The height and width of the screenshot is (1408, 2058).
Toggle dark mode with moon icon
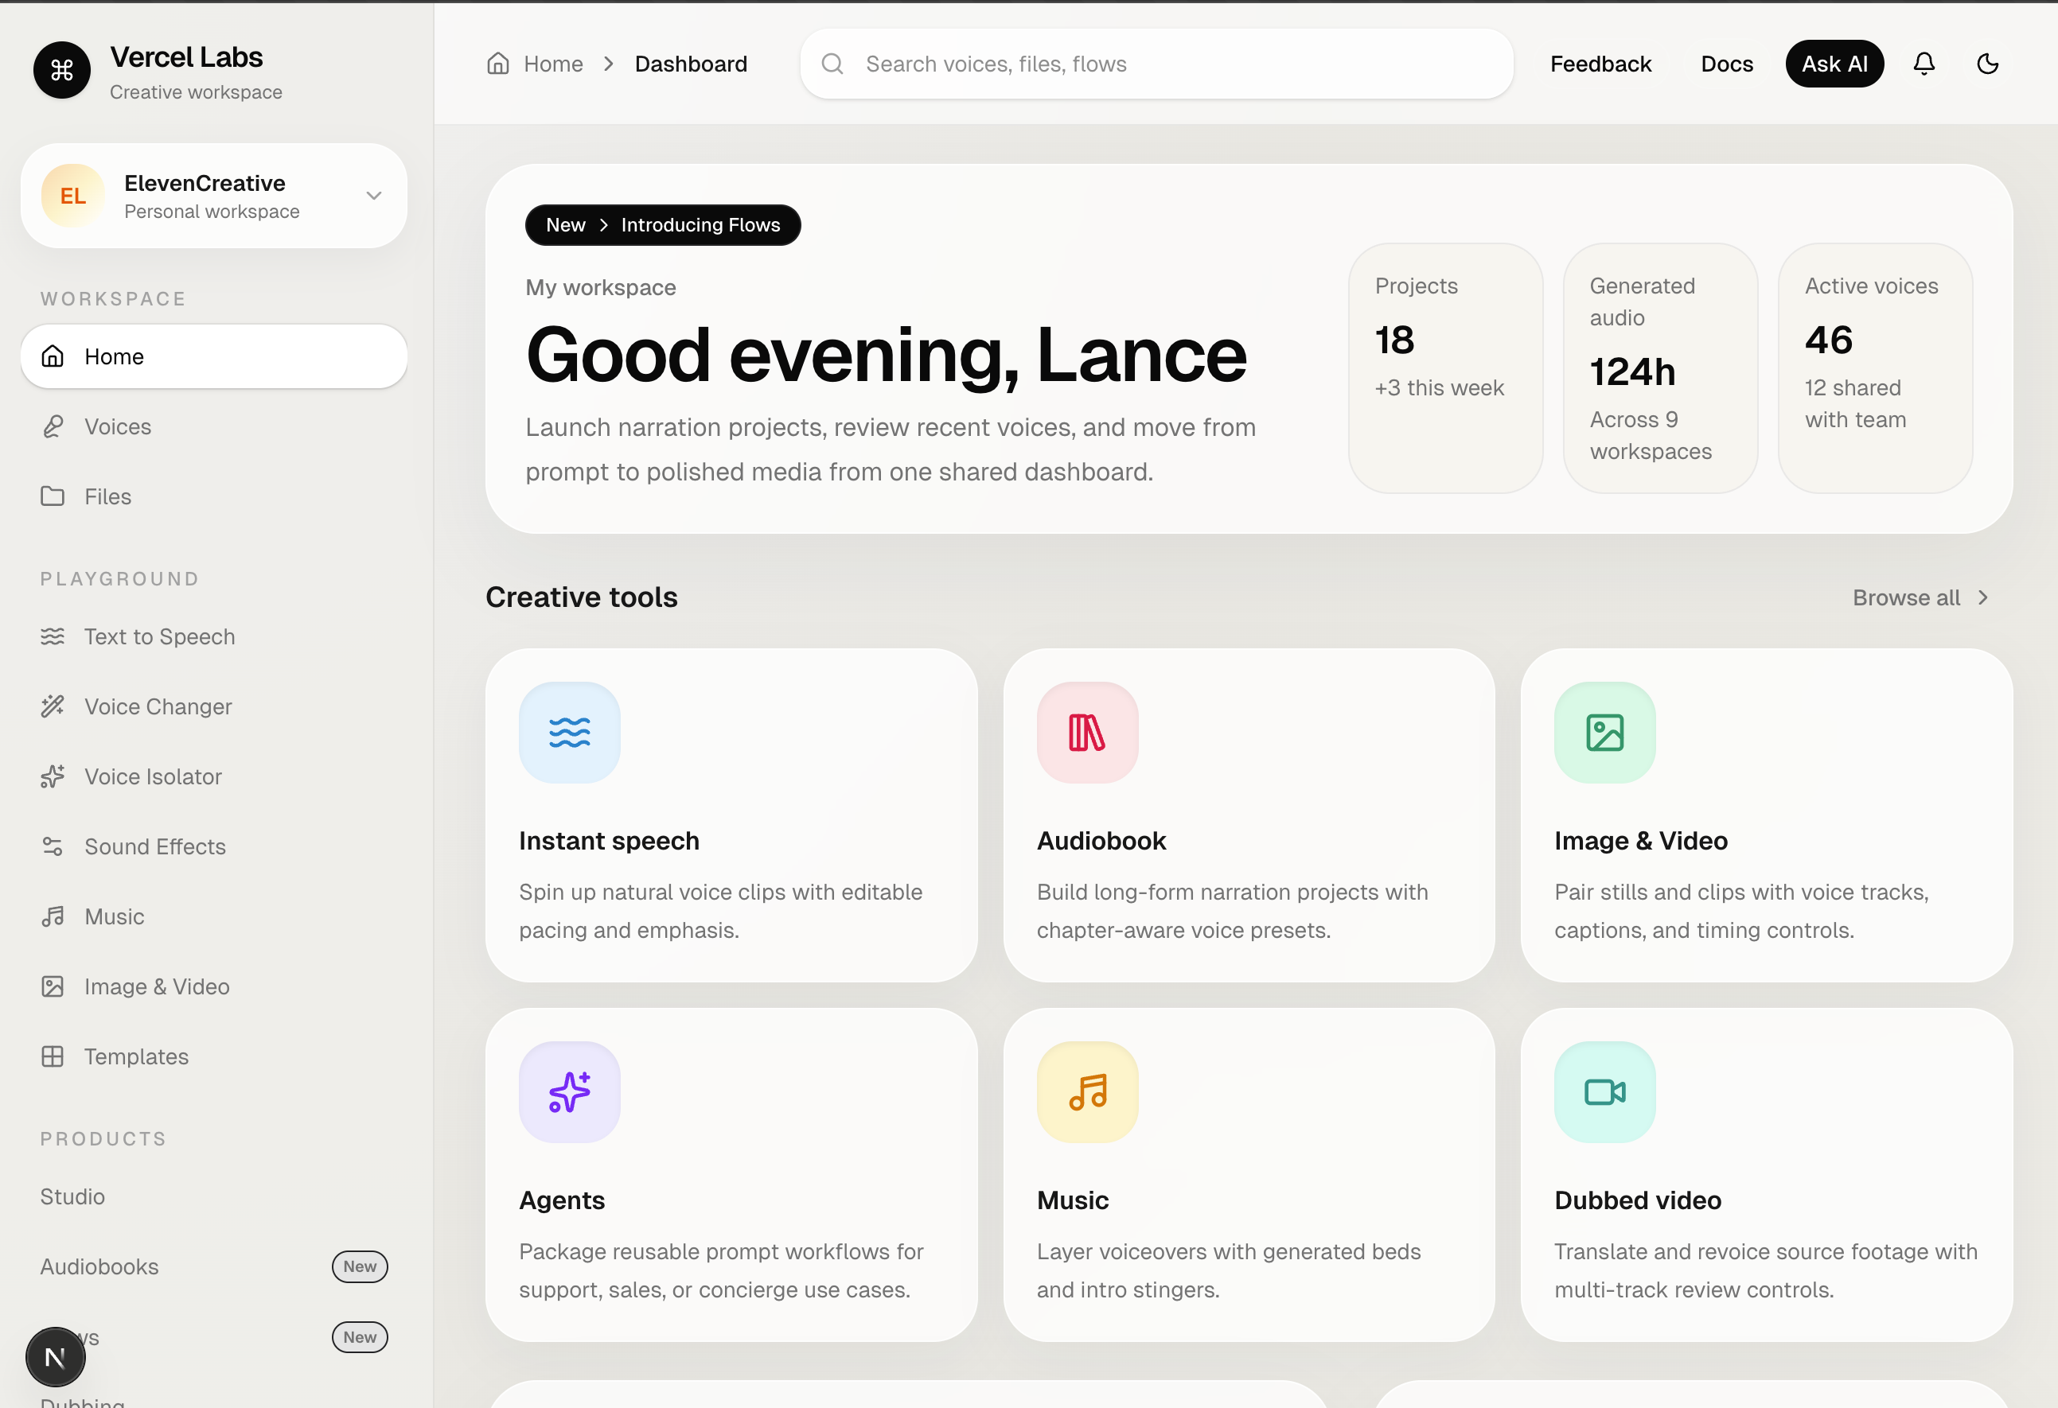click(x=1987, y=64)
